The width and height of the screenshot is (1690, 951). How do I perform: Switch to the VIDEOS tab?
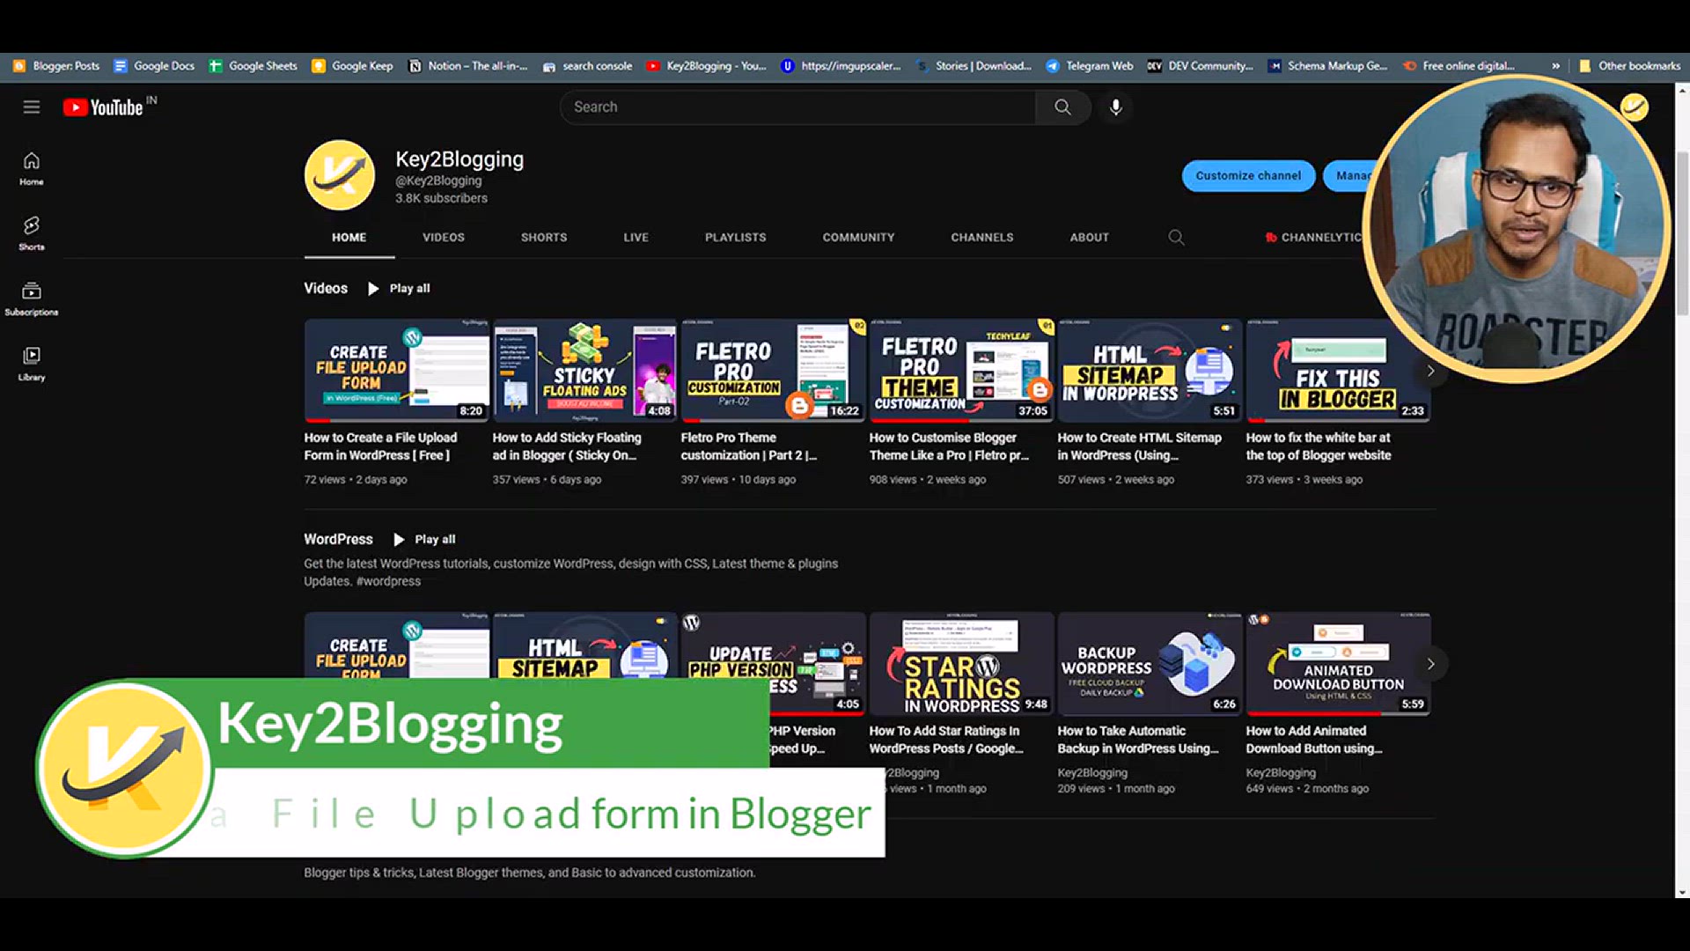444,237
